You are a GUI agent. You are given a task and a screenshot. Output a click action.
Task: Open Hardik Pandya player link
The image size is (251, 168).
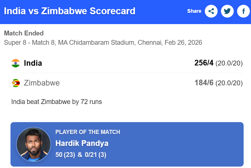pyautogui.click(x=82, y=143)
